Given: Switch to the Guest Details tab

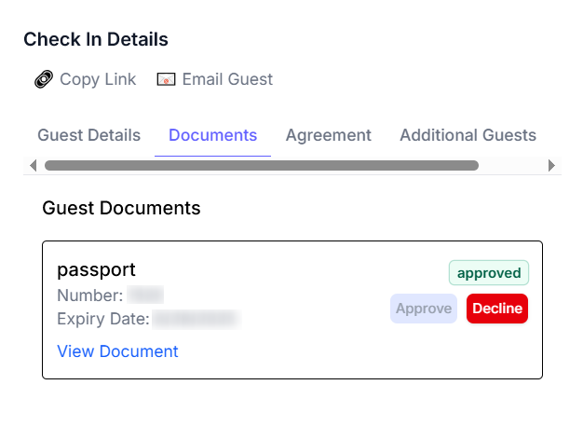Looking at the screenshot, I should pyautogui.click(x=88, y=135).
